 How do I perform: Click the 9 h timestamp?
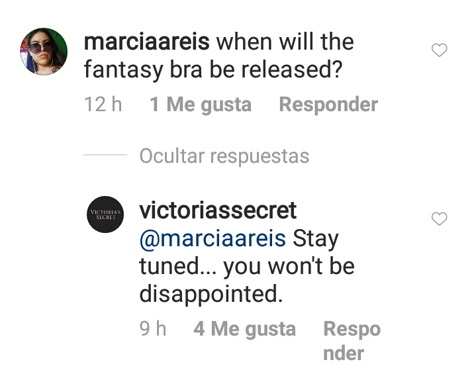(153, 328)
